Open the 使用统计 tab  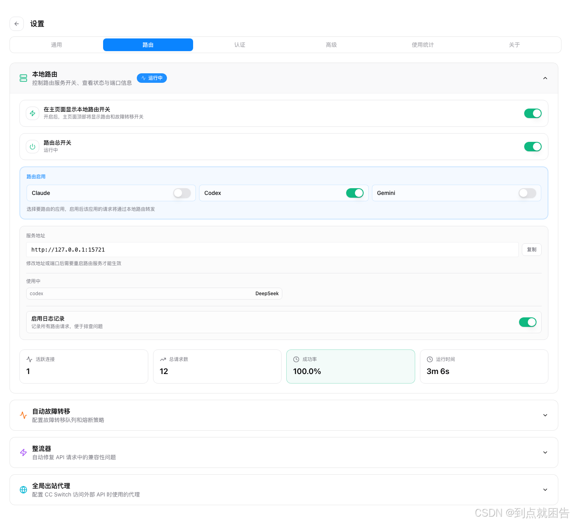tap(423, 45)
